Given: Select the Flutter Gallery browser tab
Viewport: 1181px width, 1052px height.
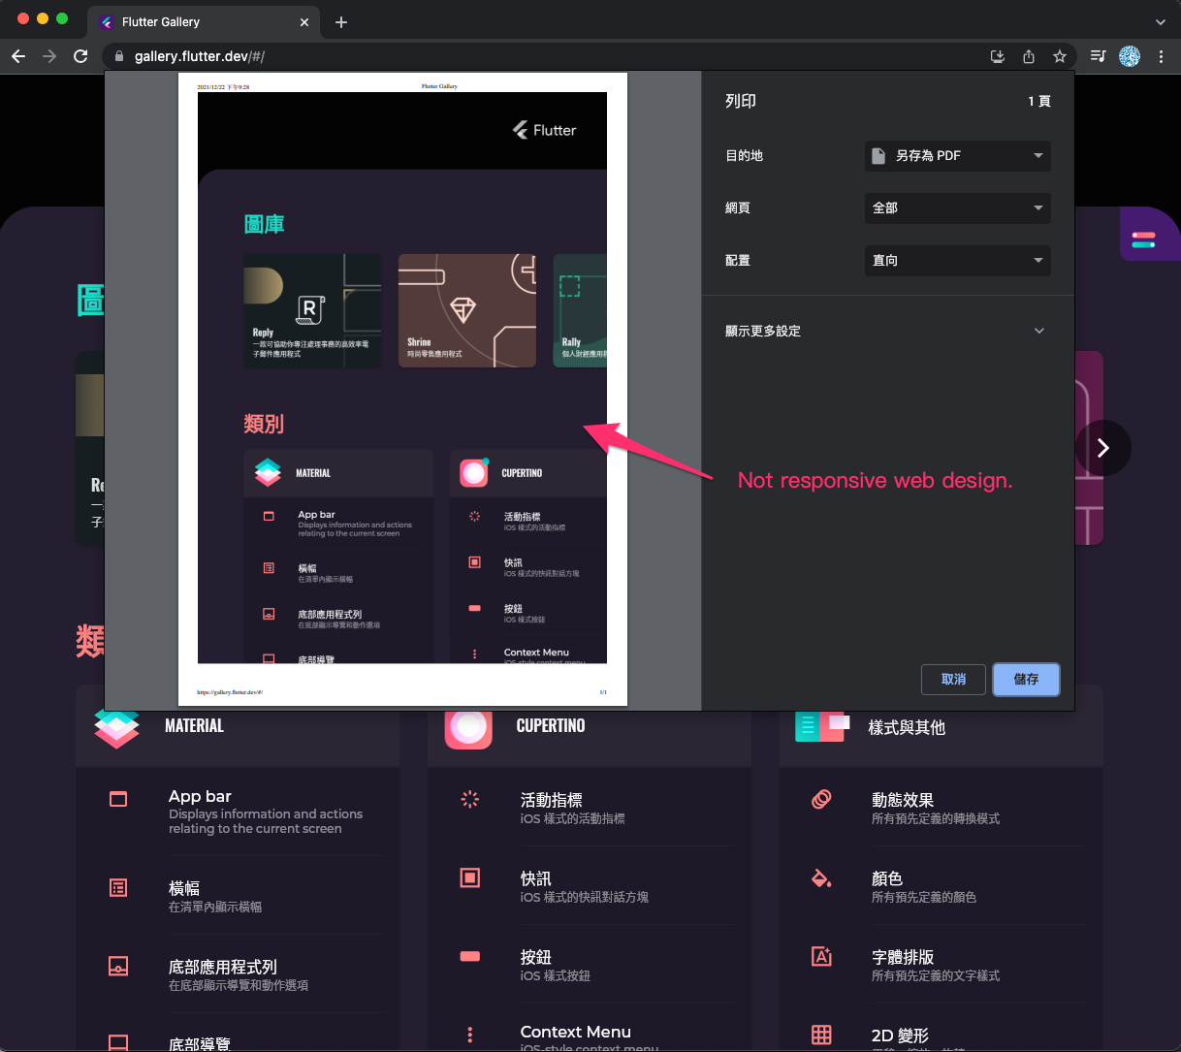Looking at the screenshot, I should click(x=204, y=22).
